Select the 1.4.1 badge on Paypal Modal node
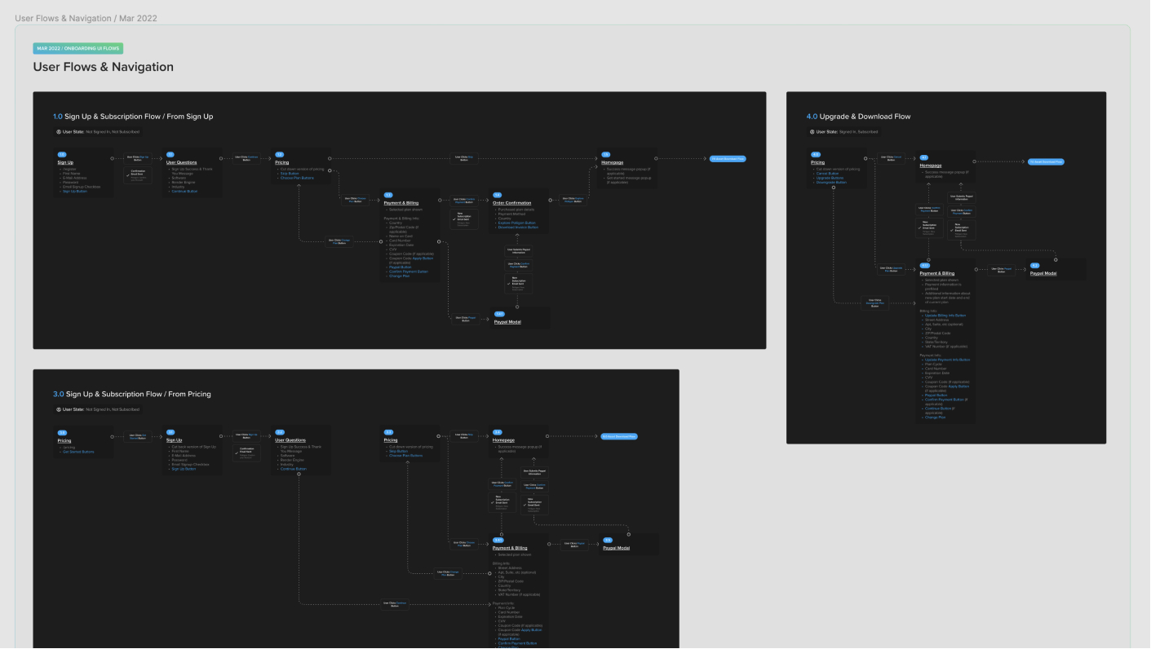 coord(500,314)
